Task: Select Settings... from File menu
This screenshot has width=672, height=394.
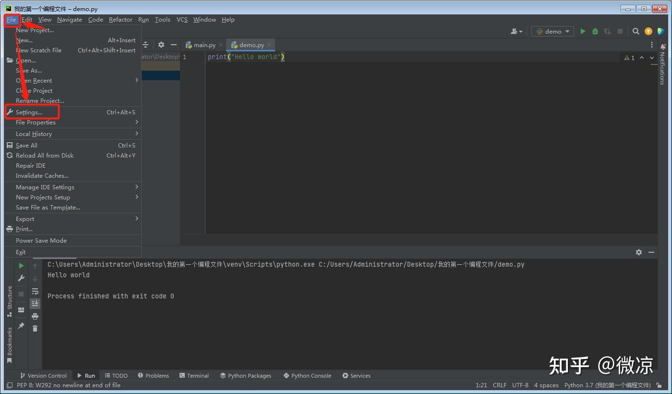Action: [x=29, y=112]
